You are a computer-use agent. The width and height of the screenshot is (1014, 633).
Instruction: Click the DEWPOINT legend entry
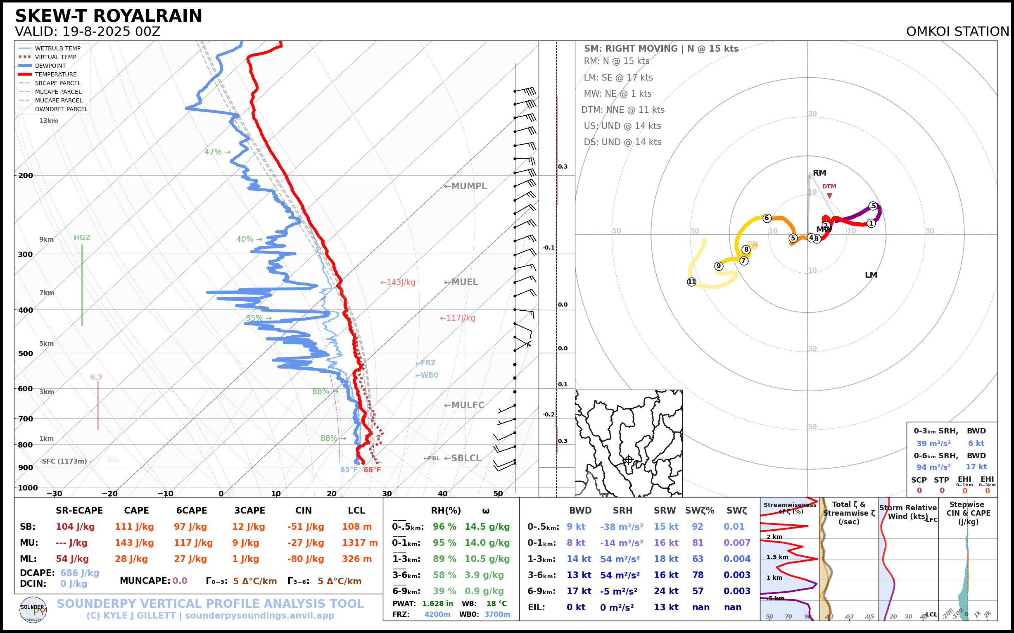(x=50, y=66)
